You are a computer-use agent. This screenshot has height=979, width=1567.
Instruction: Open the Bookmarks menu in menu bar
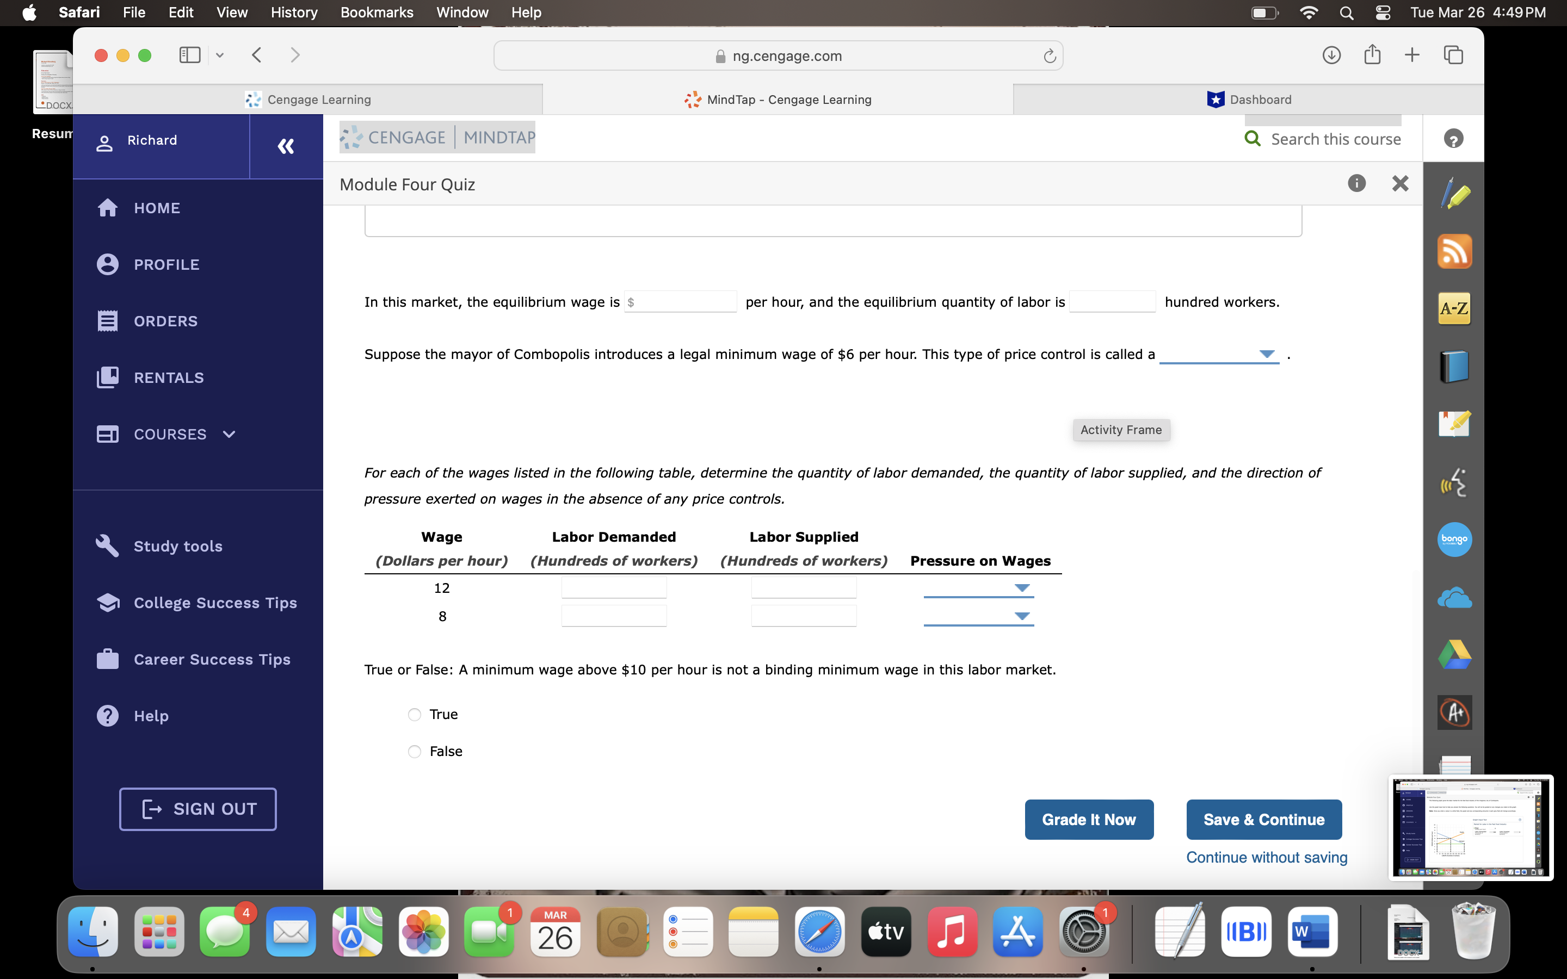click(x=376, y=13)
